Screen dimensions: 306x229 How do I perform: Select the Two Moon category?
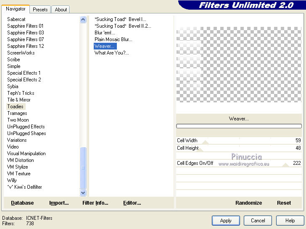click(18, 120)
